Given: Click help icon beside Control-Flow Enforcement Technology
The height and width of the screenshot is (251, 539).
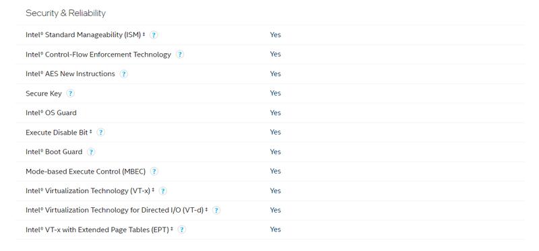Looking at the screenshot, I should click(x=180, y=55).
